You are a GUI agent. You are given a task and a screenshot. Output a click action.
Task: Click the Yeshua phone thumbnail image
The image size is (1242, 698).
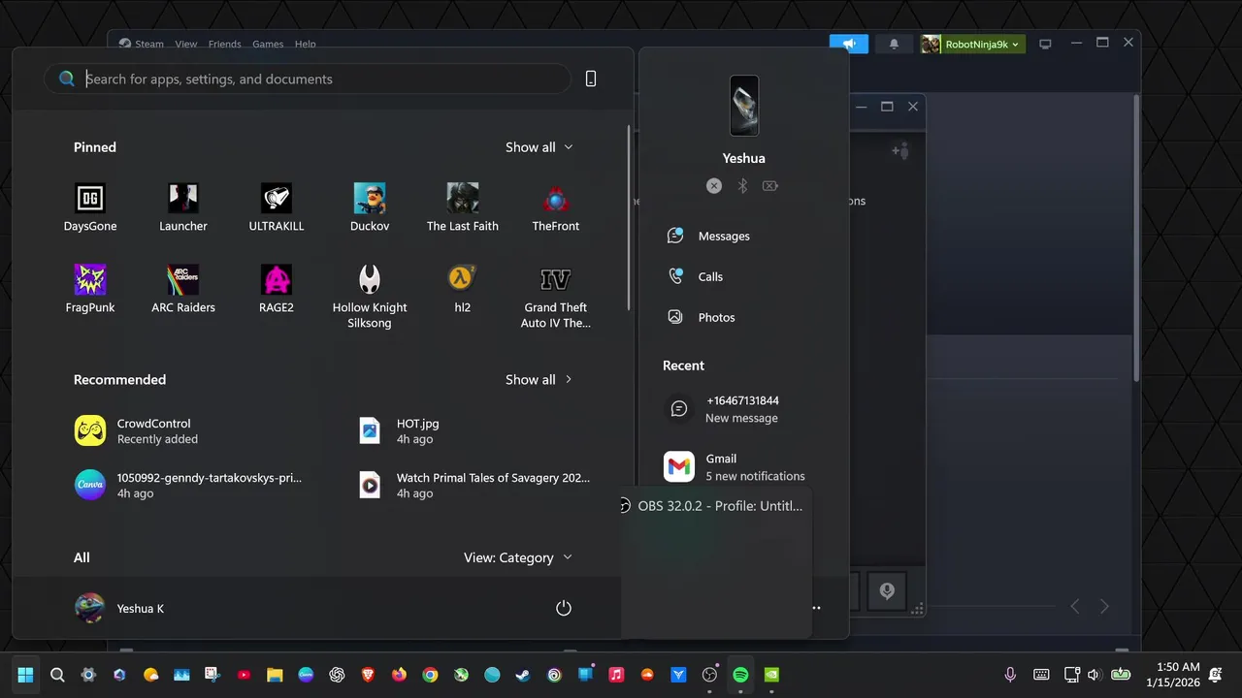pos(744,106)
